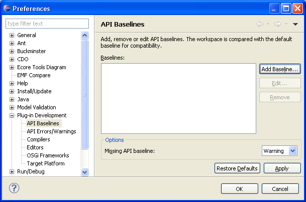306x202 pixels.
Task: Expand the CDO tree node
Action: 12,59
